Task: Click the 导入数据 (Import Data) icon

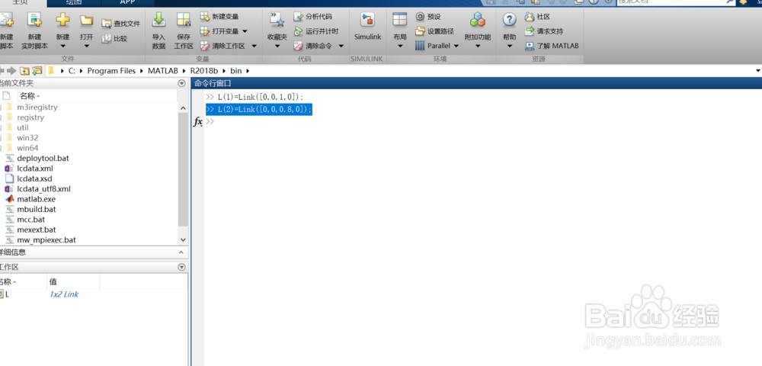Action: (x=159, y=19)
